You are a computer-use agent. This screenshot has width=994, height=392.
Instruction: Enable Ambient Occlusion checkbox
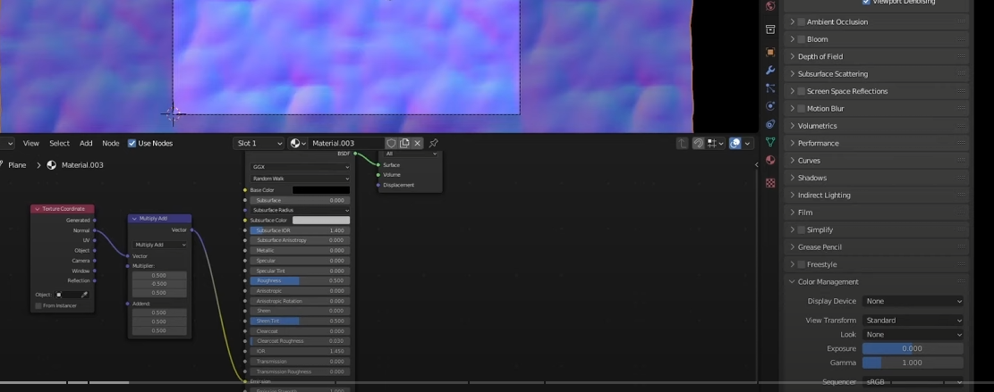pyautogui.click(x=802, y=22)
